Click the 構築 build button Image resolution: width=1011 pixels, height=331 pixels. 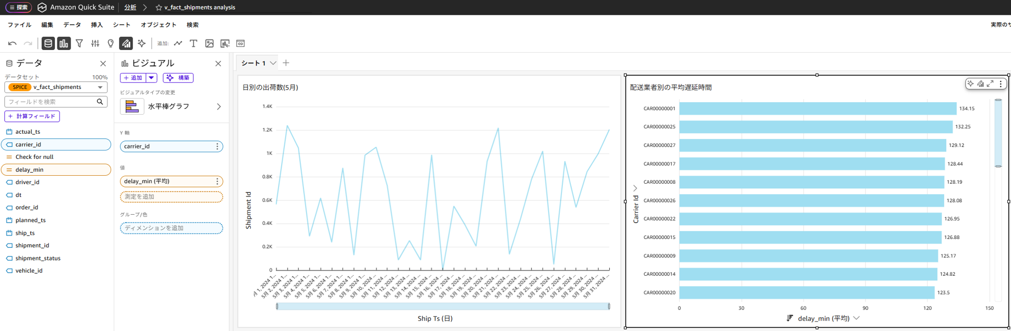click(178, 78)
